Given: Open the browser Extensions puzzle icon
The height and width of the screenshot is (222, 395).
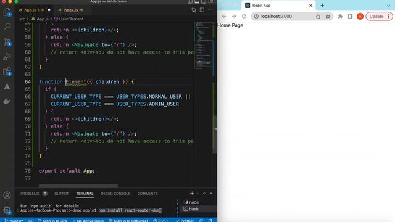Looking at the screenshot, I should tap(340, 17).
